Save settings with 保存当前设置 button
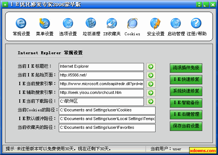218x155 pixels. 186,126
